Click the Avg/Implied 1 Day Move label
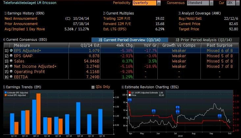241x138 pixels. (x=25, y=29)
